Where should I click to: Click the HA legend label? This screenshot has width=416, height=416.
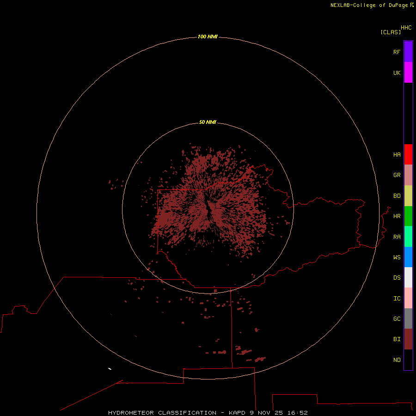point(397,155)
